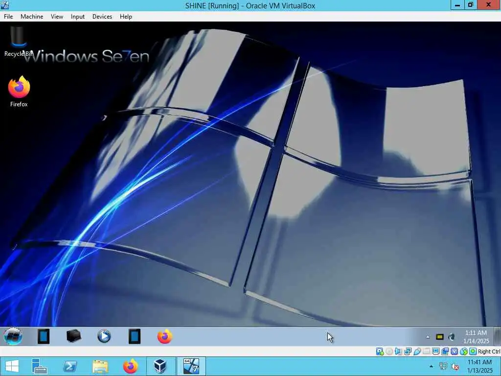
Task: Open the guest clock showing 1:11 AM
Action: point(476,337)
